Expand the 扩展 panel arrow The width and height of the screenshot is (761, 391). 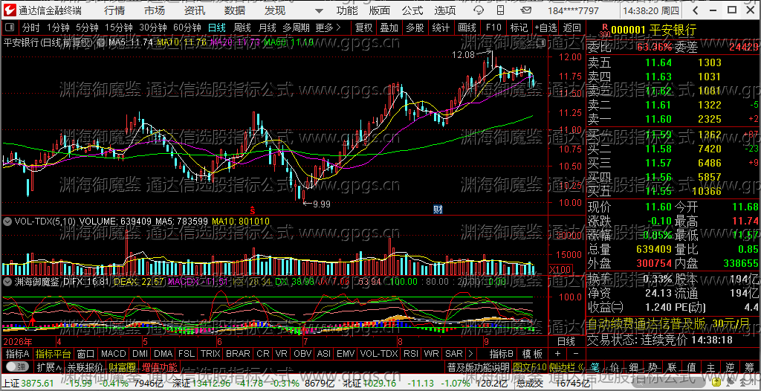49,366
